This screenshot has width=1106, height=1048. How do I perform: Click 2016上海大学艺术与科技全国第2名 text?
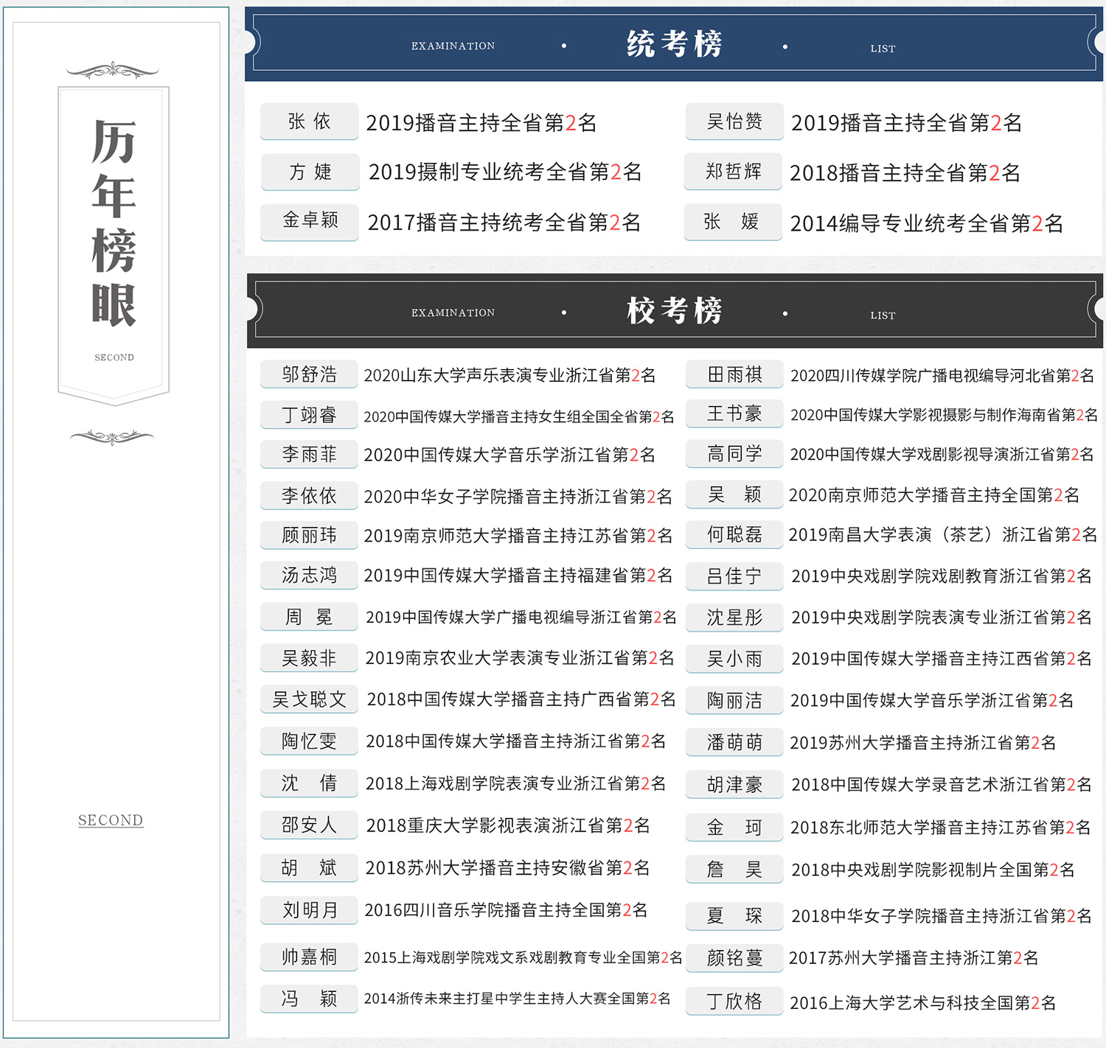[x=923, y=1003]
